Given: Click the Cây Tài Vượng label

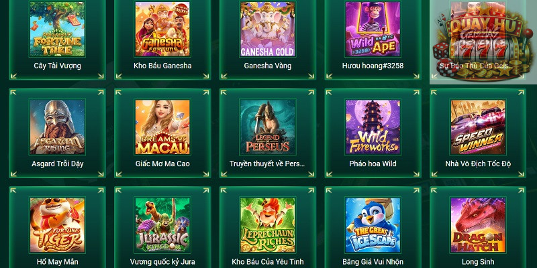Looking at the screenshot, I should (x=58, y=66).
